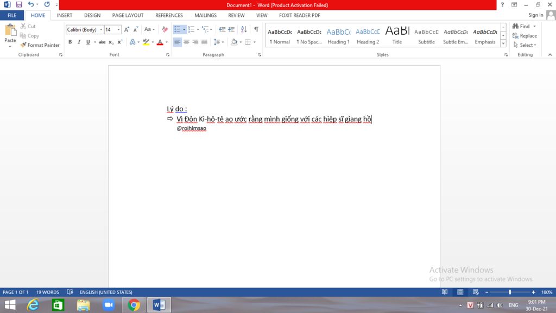Apply the Title style
The width and height of the screenshot is (556, 313).
point(397,36)
